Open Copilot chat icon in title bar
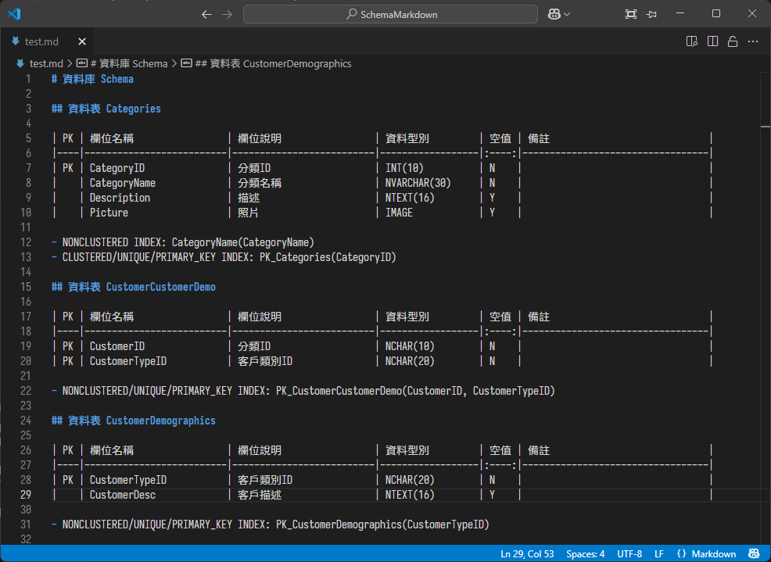 click(x=553, y=14)
